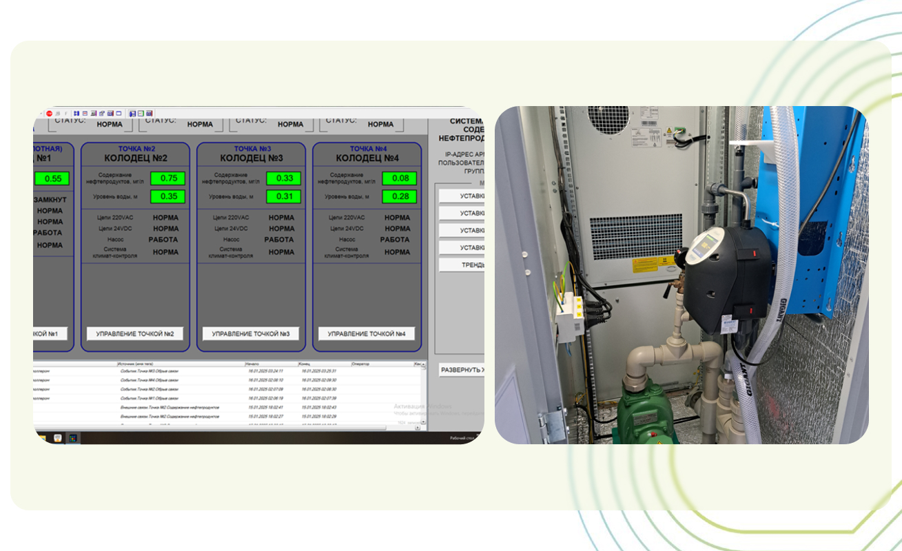Screen dimensions: 902x551
Task: Click the РАЗВЕРНУТЬ journal button
Action: tap(462, 370)
